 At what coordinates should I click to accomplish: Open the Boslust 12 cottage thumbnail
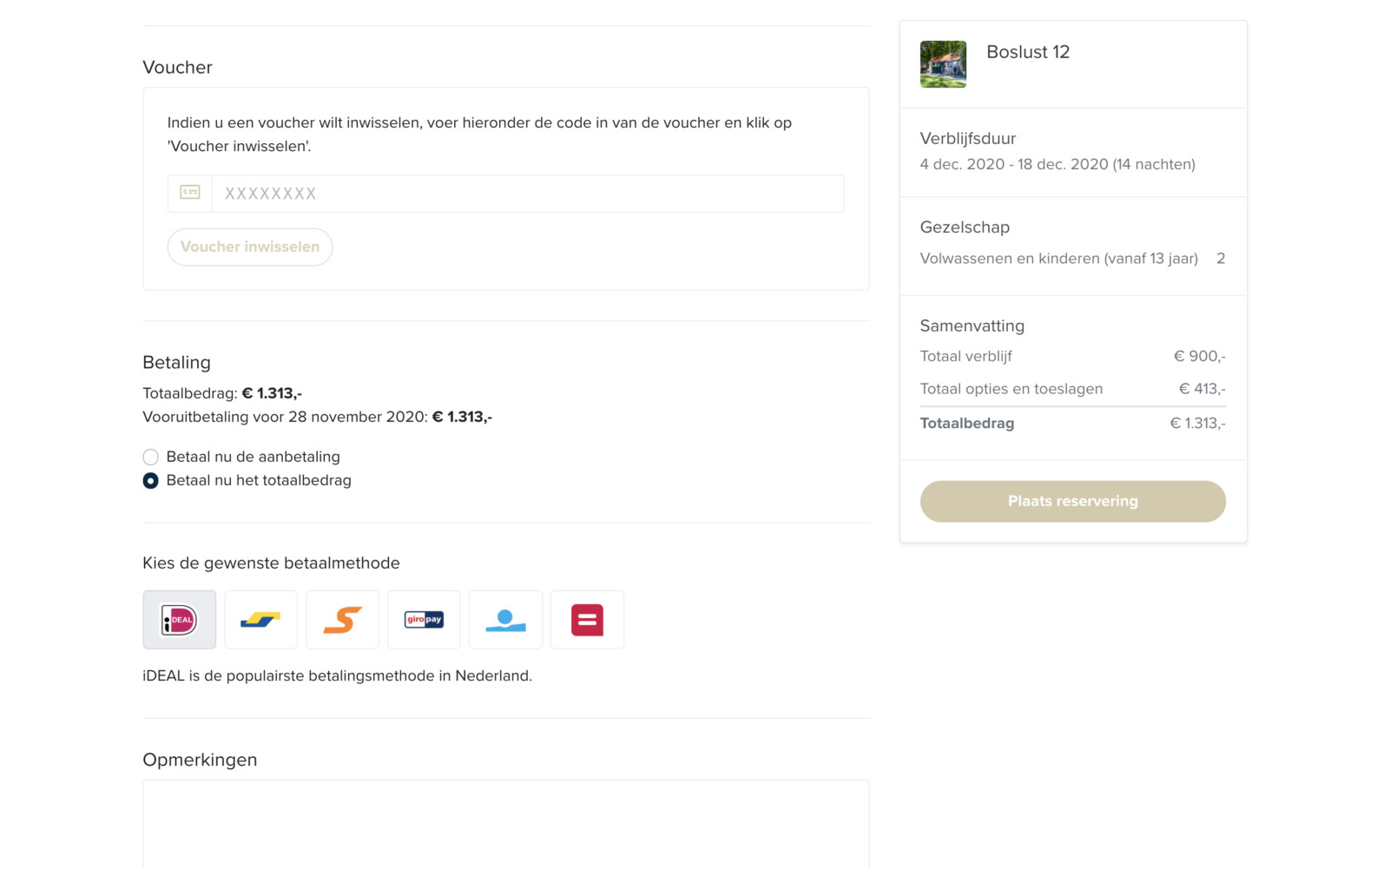pyautogui.click(x=943, y=64)
